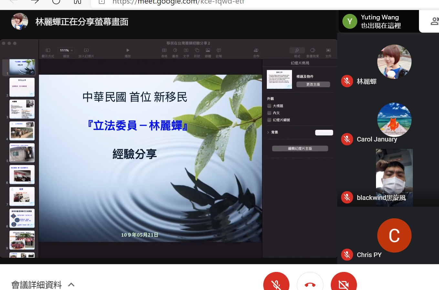
Task: Check the 內文 body checkbox
Action: click(x=269, y=113)
